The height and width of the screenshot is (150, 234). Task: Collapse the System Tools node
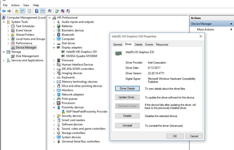pyautogui.click(x=4, y=22)
